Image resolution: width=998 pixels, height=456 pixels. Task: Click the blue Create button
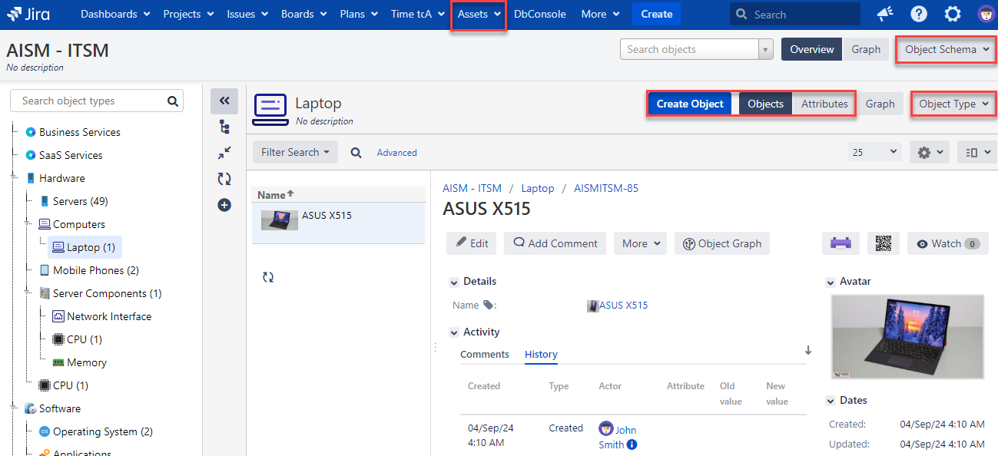tap(657, 14)
